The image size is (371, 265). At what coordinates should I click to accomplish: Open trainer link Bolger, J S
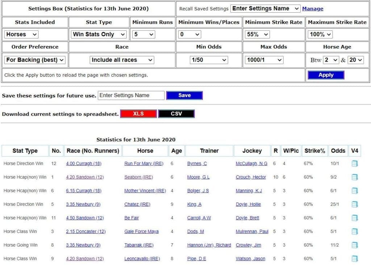pos(198,191)
